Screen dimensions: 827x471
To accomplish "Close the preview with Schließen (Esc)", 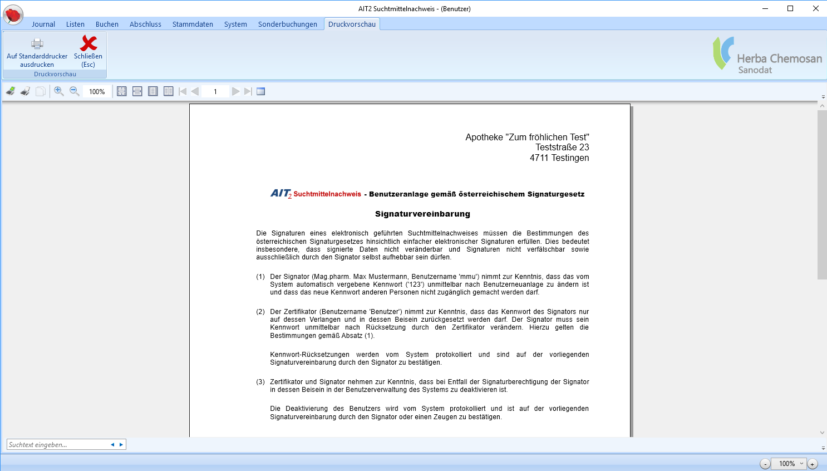I will (x=88, y=52).
